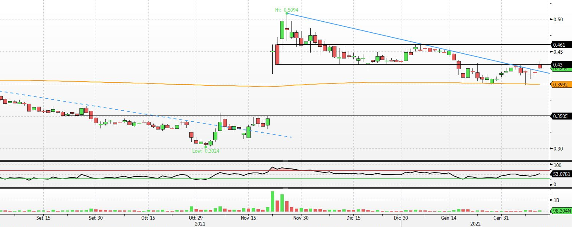Viewport: 572px width, 227px height.
Task: Click the 2021 year label on time axis
Action: point(200,224)
